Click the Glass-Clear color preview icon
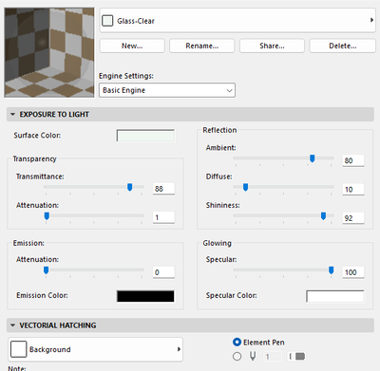380x371 pixels. click(x=107, y=21)
